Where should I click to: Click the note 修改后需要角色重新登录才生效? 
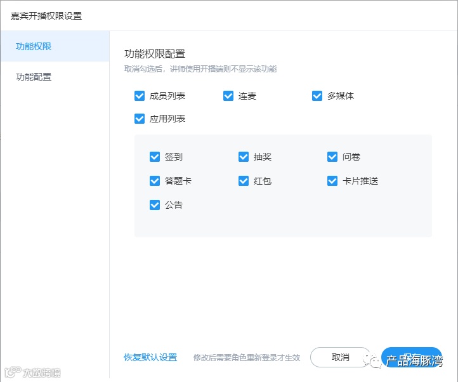(247, 357)
